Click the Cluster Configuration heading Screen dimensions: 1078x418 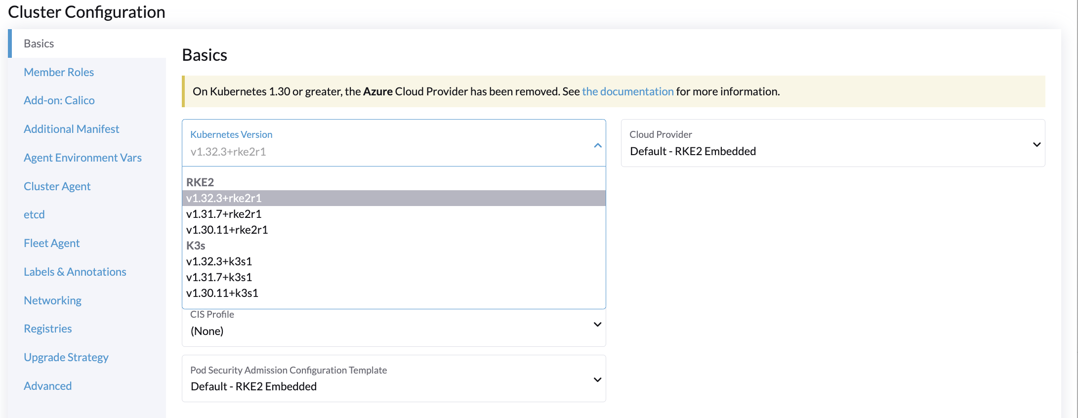point(86,12)
